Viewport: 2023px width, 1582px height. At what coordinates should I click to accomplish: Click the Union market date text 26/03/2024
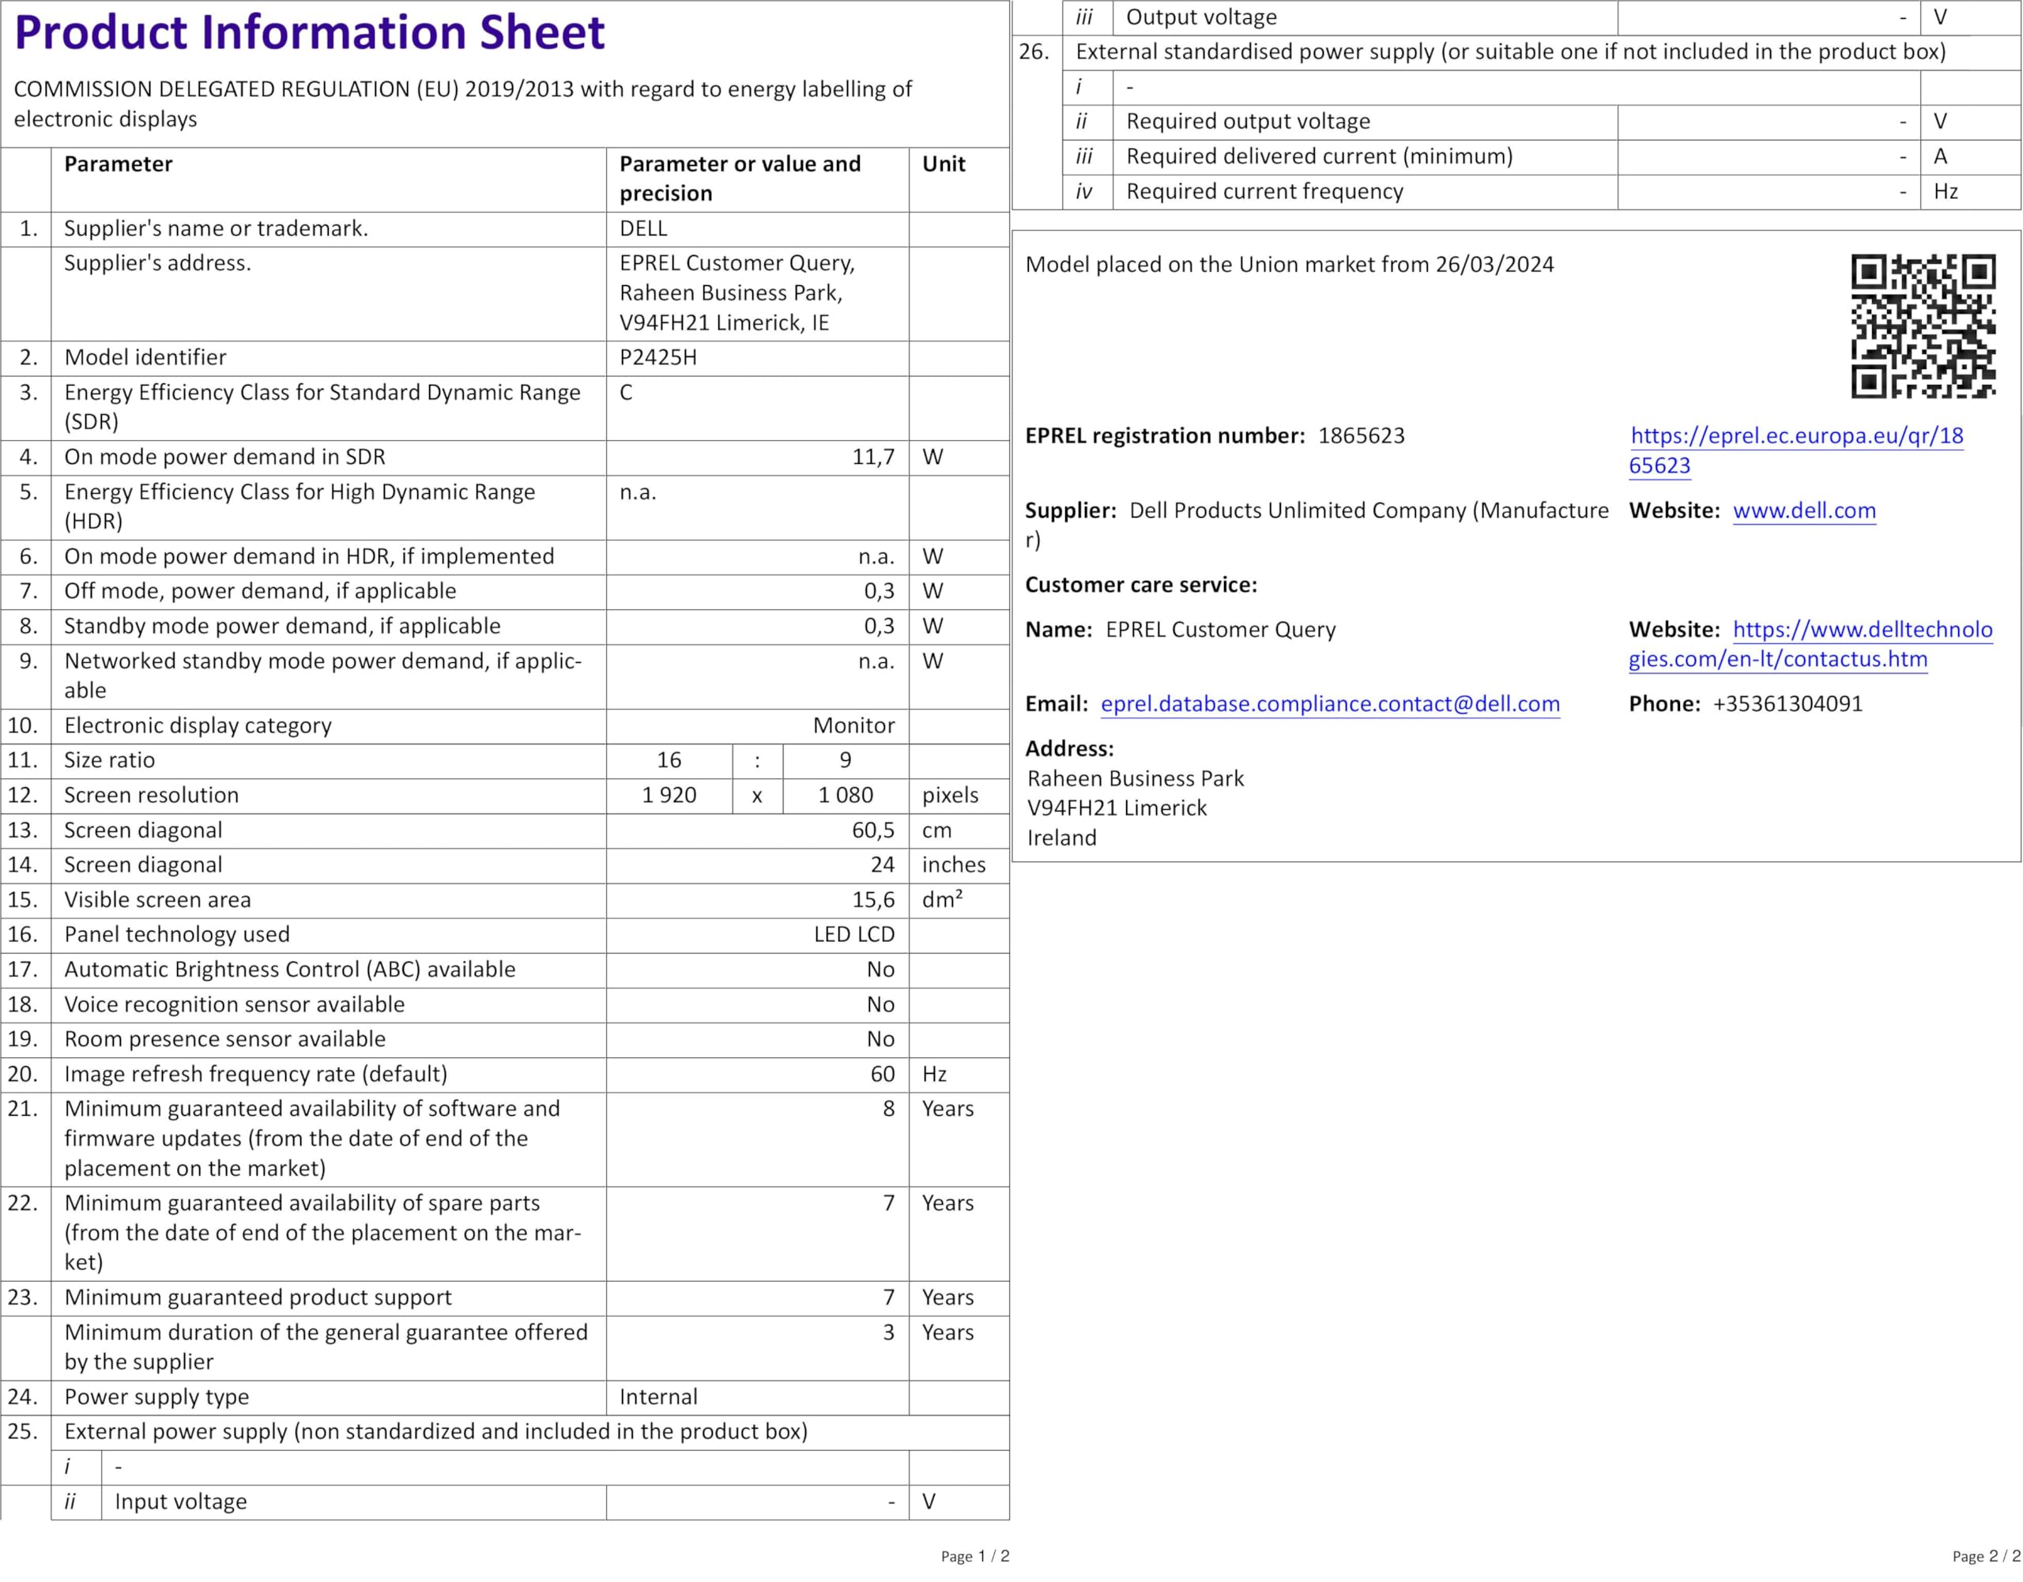pos(1494,265)
